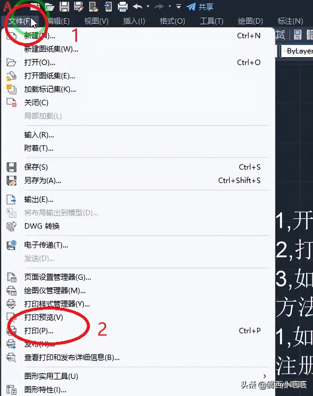Image resolution: width=313 pixels, height=396 pixels.
Task: Click the Share paper-plane icon
Action: coord(191,7)
